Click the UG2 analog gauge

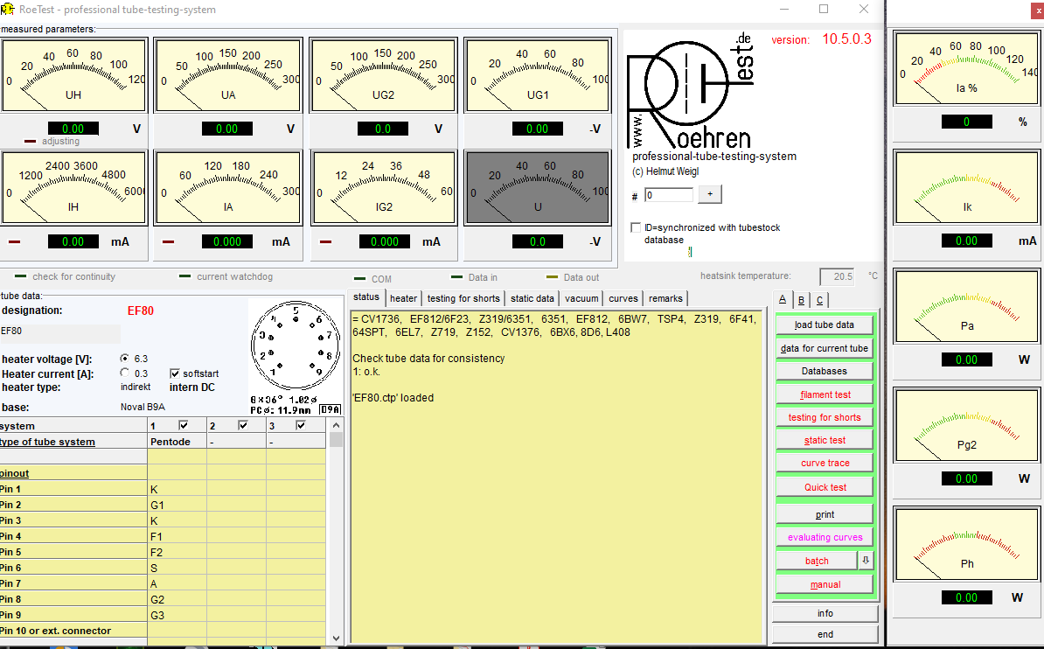coord(383,74)
